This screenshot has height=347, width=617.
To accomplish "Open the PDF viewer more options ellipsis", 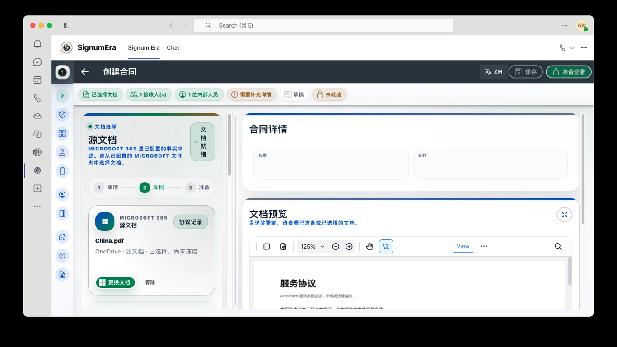I will click(484, 246).
